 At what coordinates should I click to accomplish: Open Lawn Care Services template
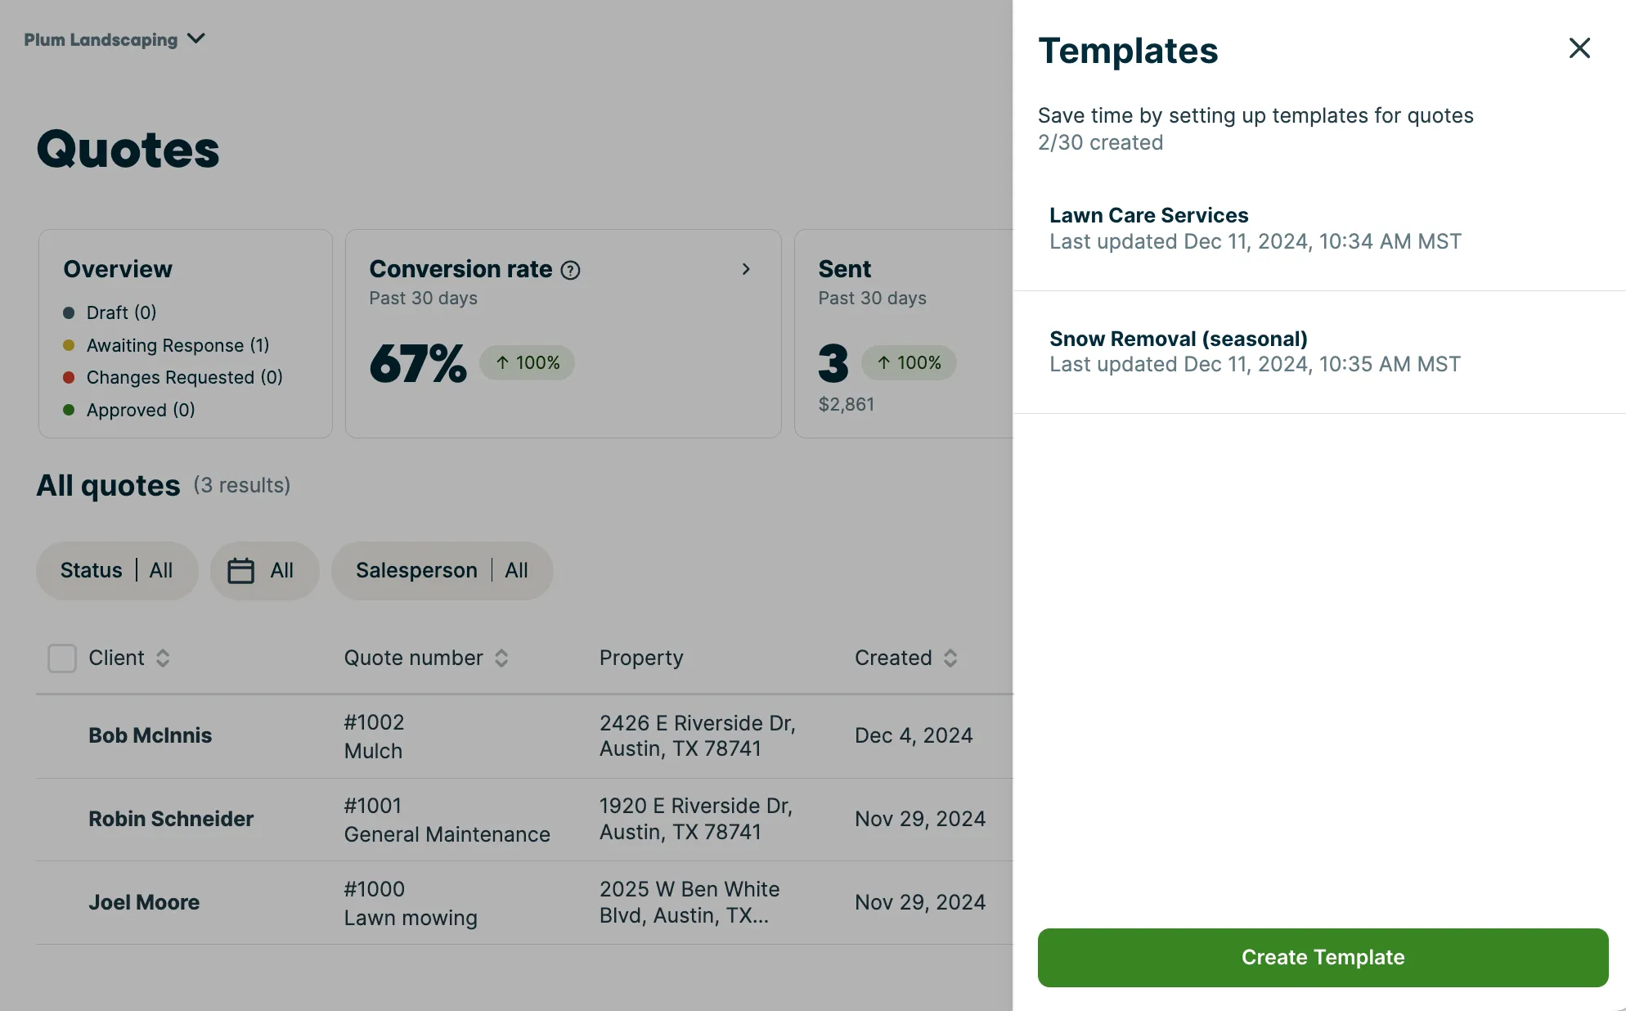click(1319, 228)
